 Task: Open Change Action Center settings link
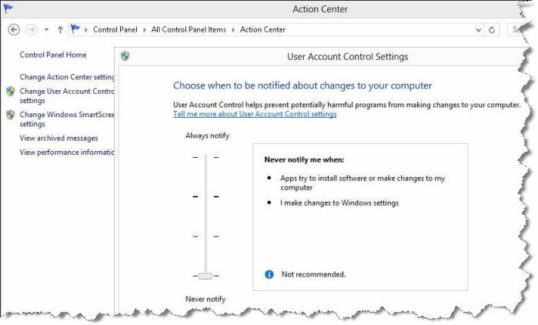(67, 77)
